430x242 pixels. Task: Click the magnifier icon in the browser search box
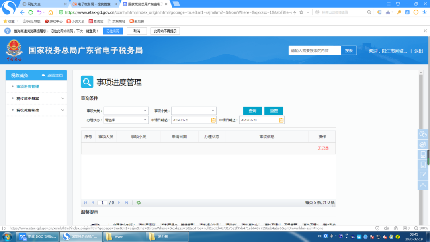coord(369,12)
